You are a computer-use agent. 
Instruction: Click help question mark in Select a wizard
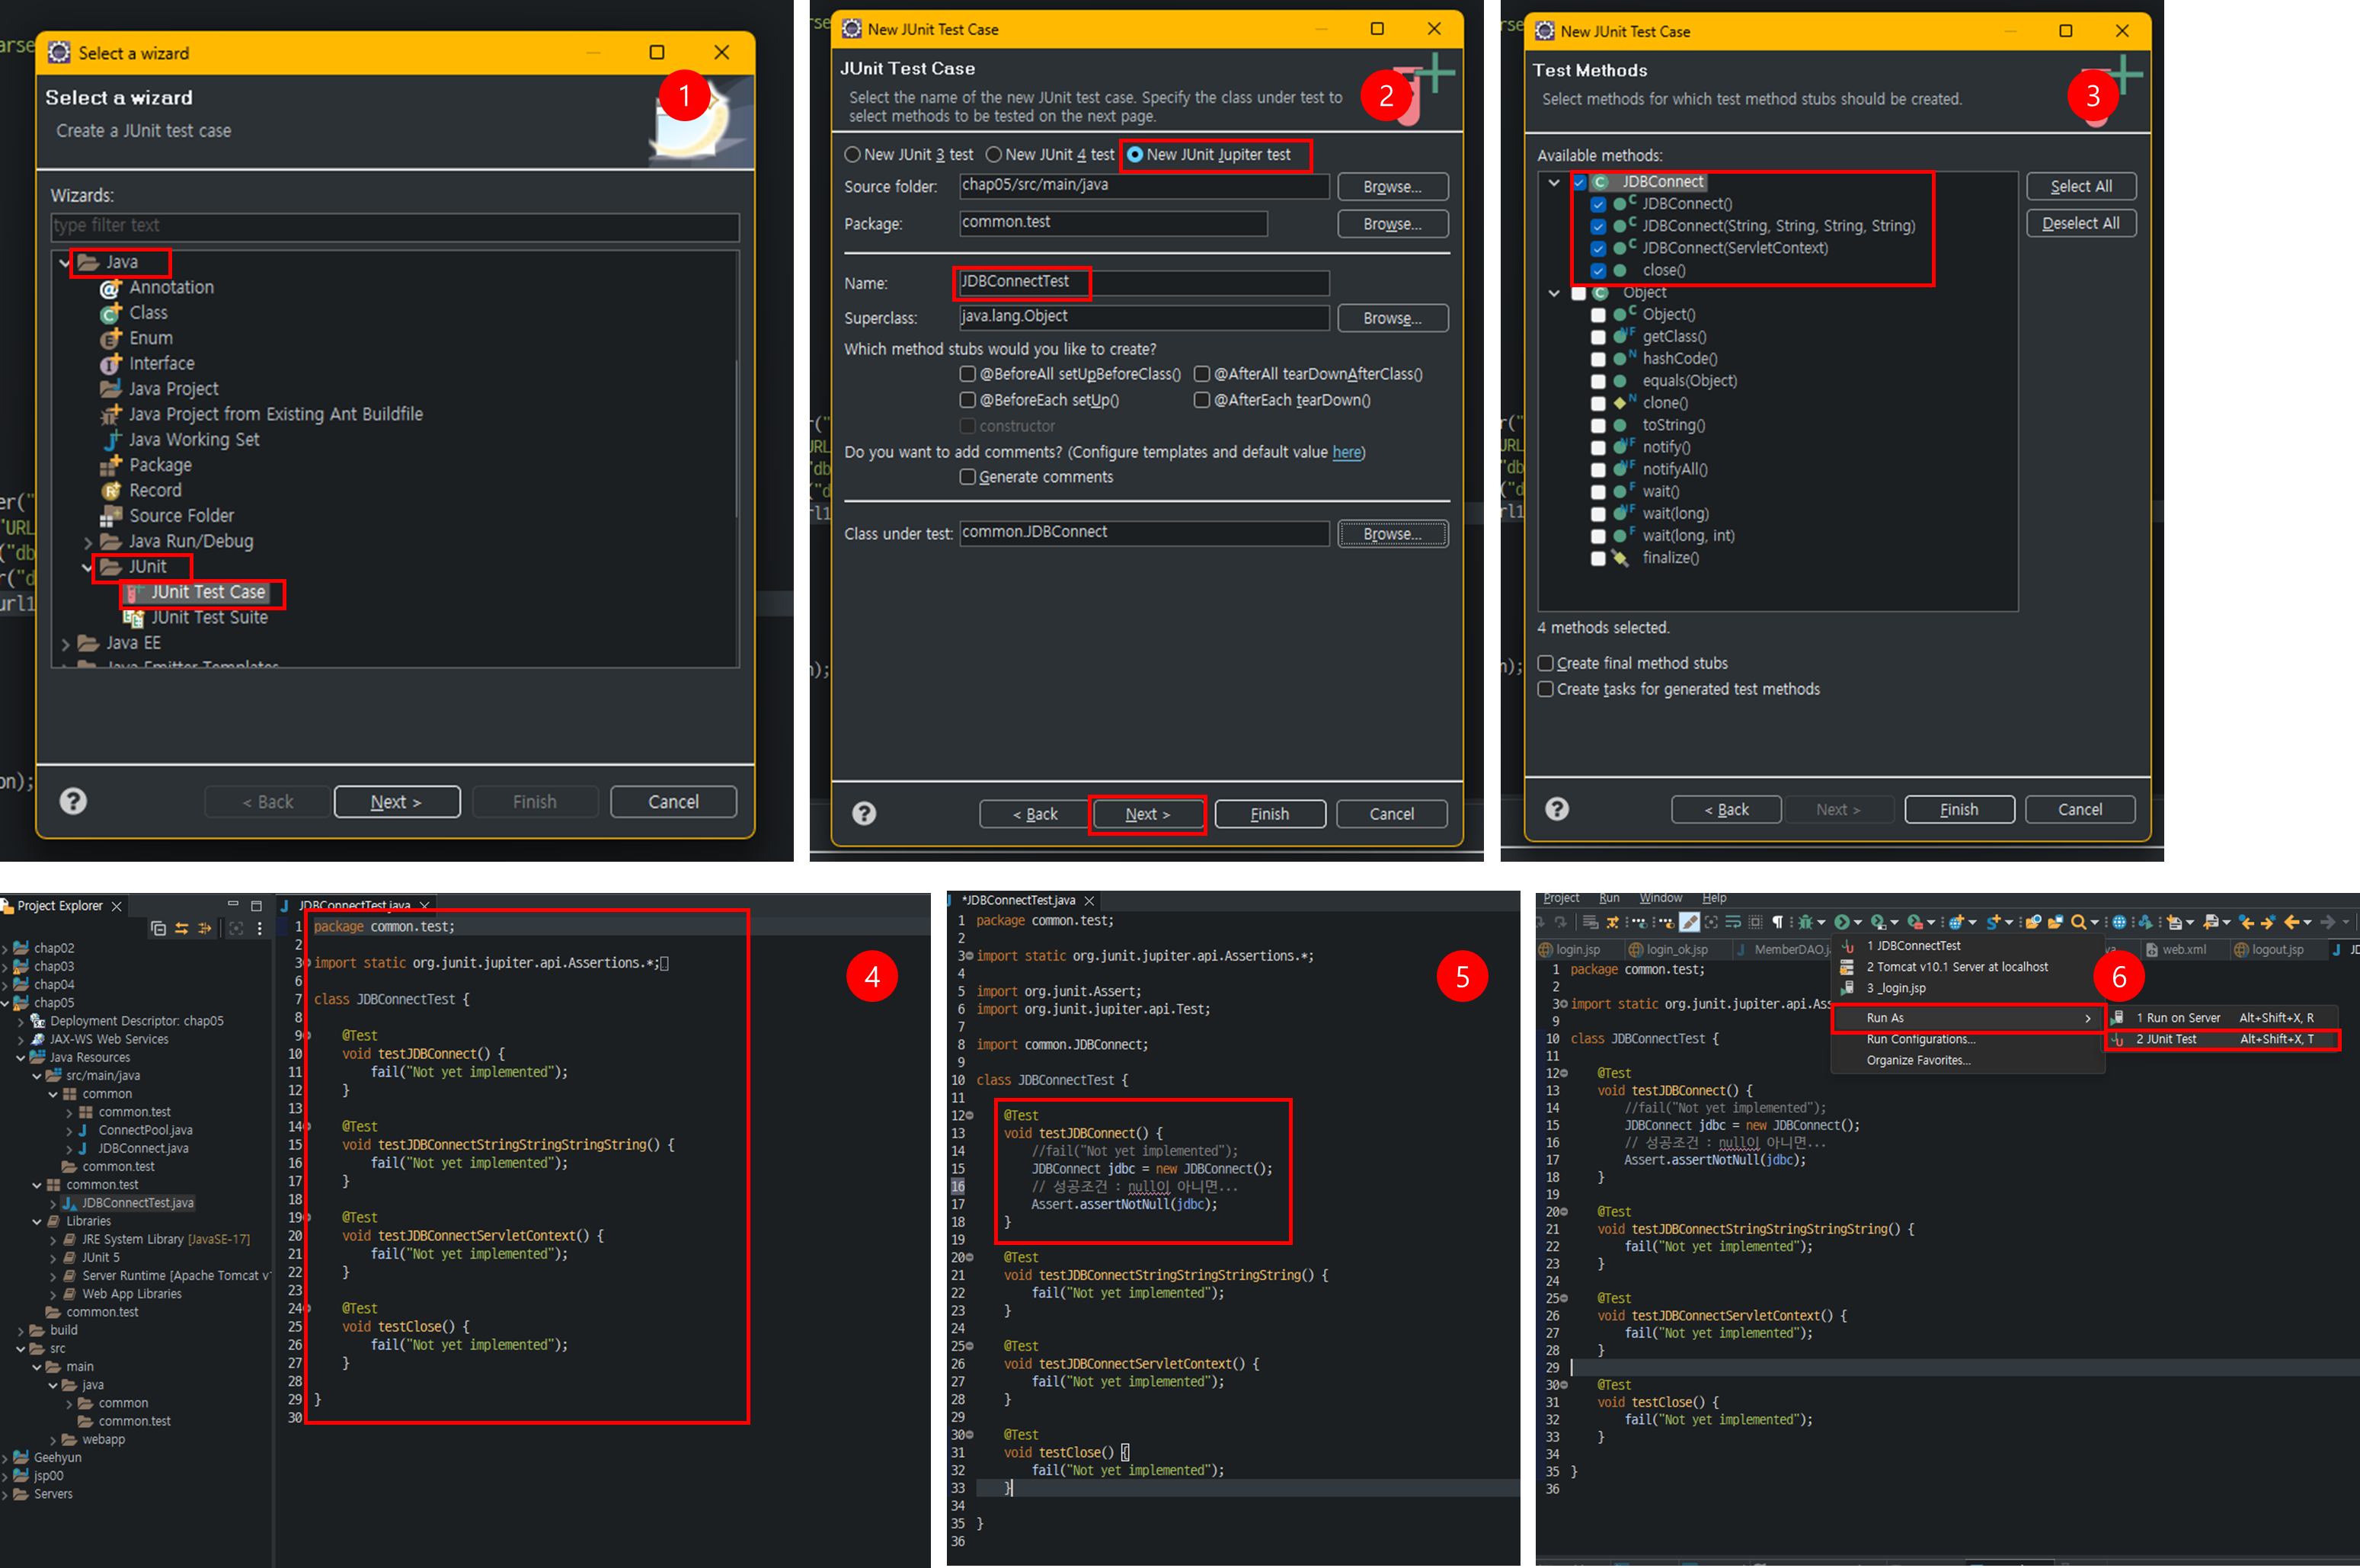(x=73, y=801)
